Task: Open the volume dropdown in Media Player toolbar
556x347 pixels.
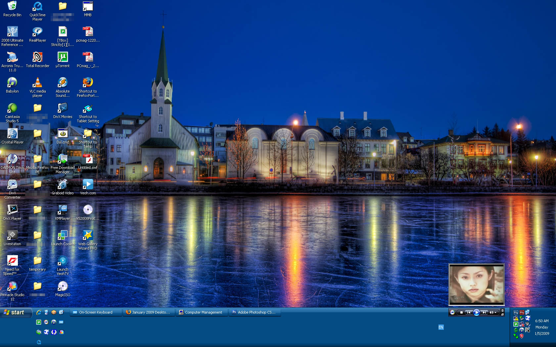Action: (x=495, y=312)
